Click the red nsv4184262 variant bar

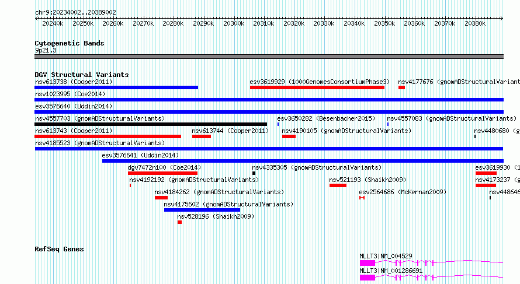coord(161,198)
